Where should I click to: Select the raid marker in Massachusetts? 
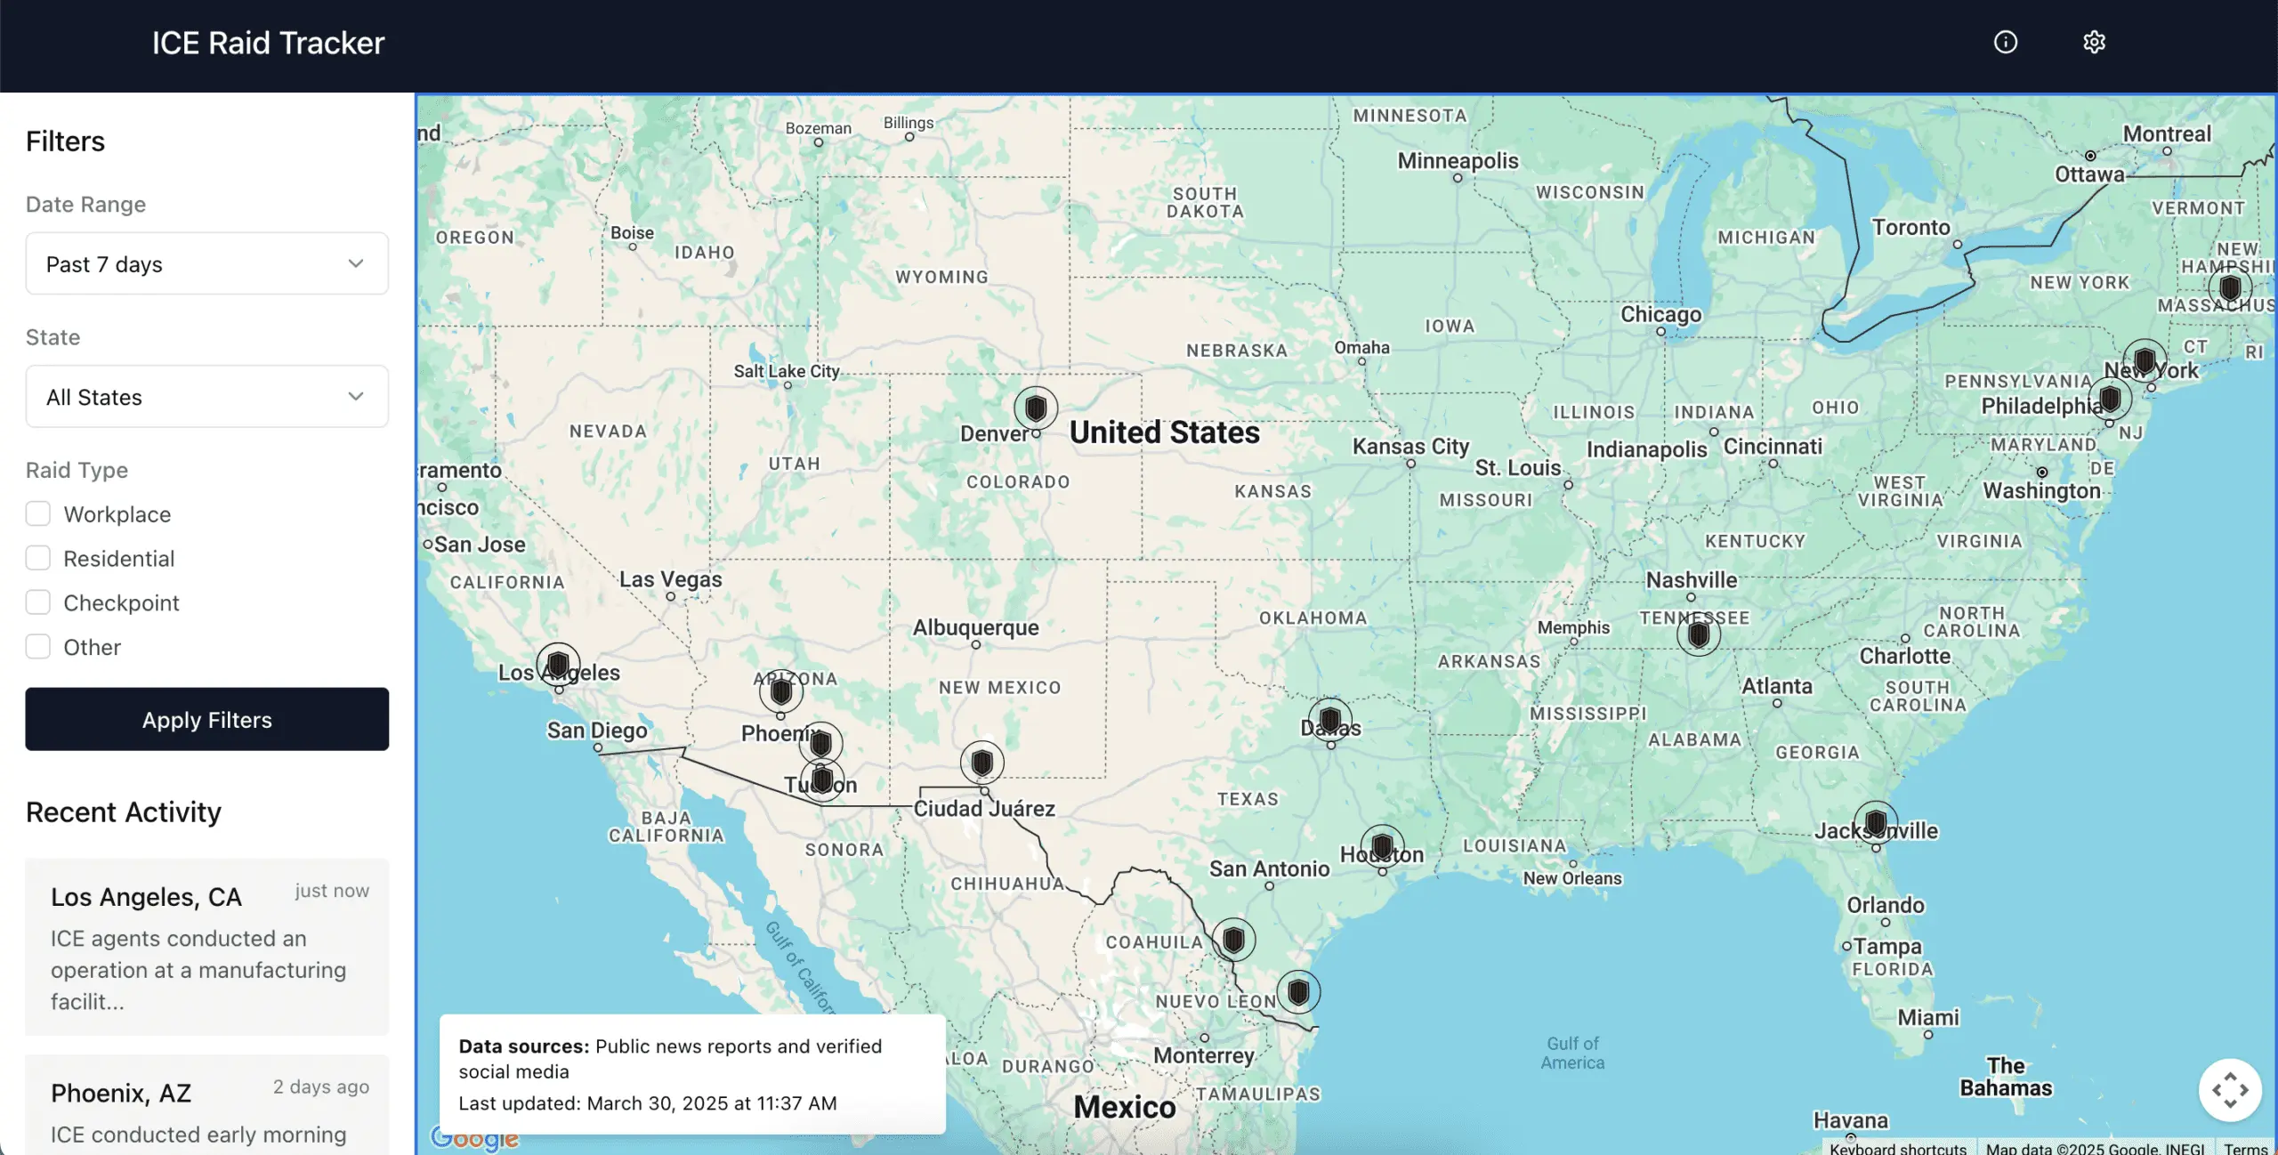(x=2230, y=288)
